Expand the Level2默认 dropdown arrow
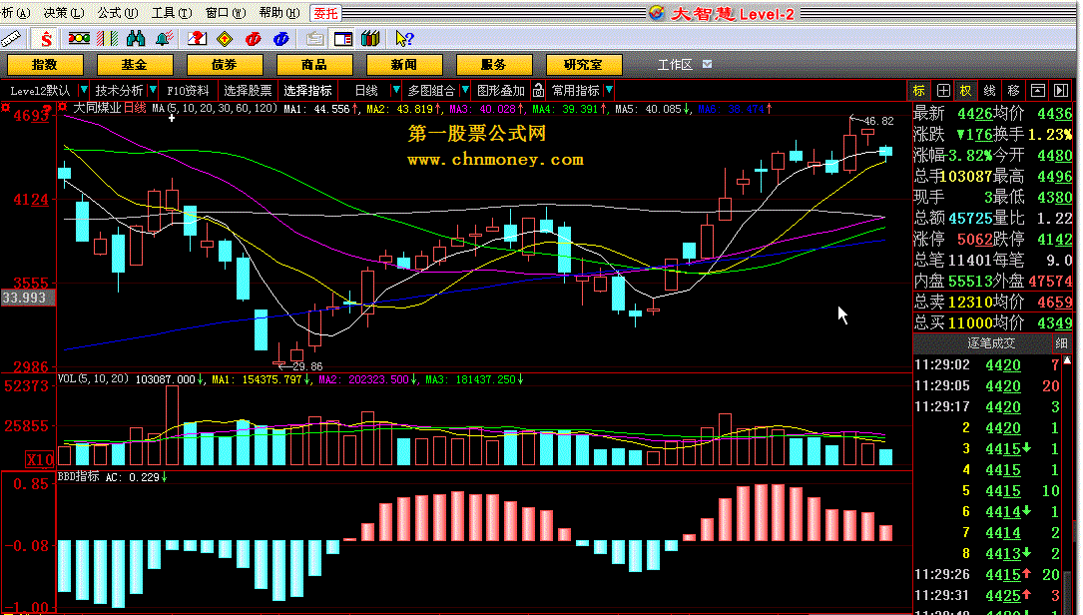The height and width of the screenshot is (615, 1083). click(84, 91)
